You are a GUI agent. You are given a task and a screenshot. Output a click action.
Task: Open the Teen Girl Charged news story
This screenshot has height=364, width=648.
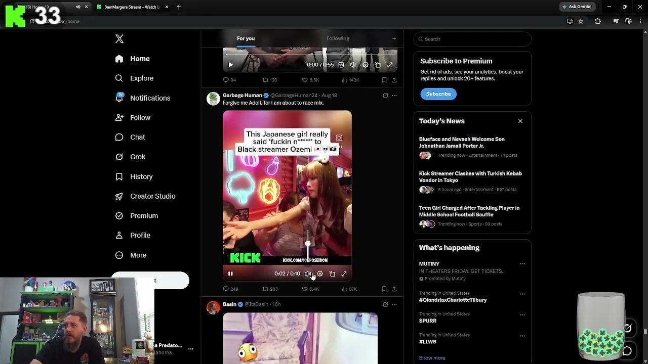472,216
